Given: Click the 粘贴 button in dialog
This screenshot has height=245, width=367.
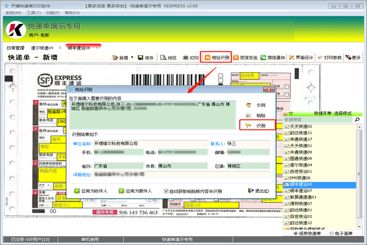Looking at the screenshot, I should tap(256, 115).
